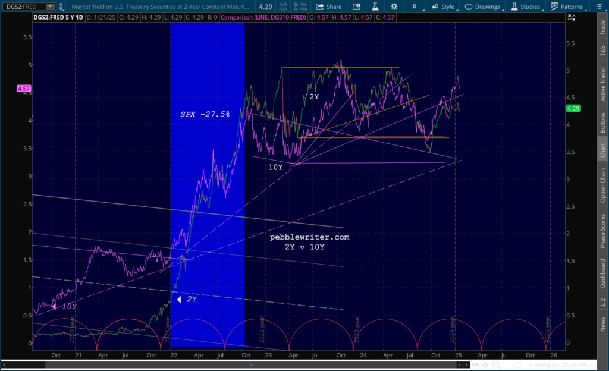Click the ellipse icon beside Drawing set
The width and height of the screenshot is (609, 371).
point(517,365)
